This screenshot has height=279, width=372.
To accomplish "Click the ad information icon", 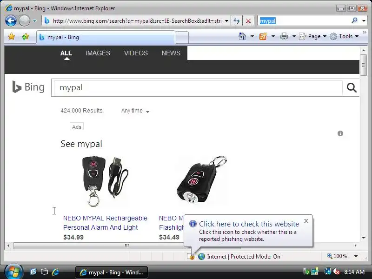I will pos(340,133).
